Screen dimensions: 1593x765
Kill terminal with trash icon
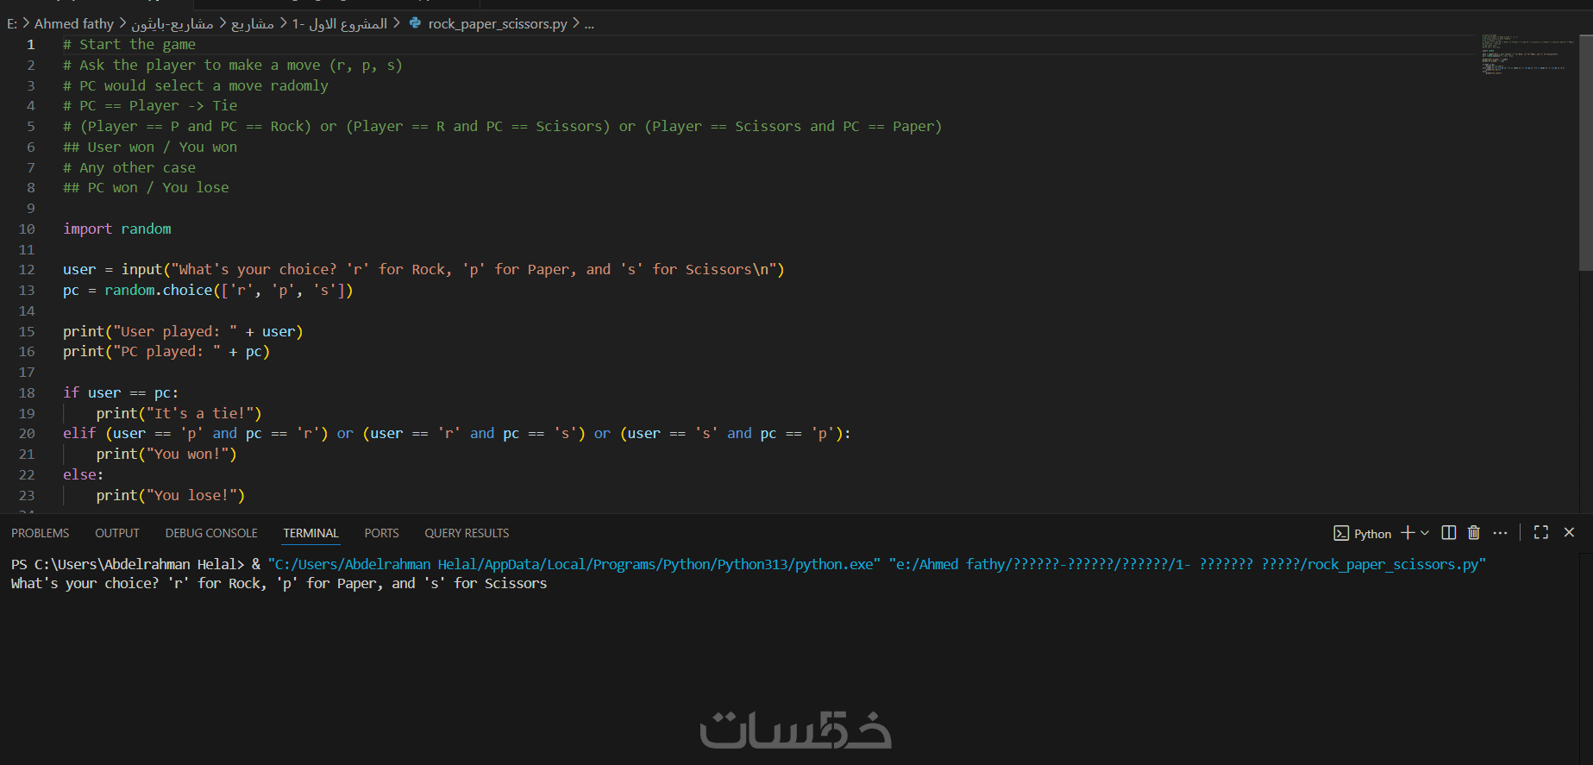click(1474, 533)
